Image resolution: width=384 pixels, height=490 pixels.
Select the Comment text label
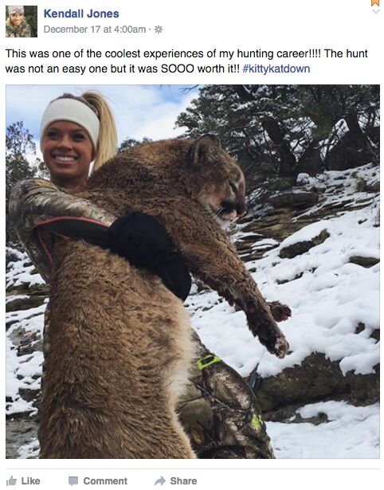pyautogui.click(x=105, y=480)
